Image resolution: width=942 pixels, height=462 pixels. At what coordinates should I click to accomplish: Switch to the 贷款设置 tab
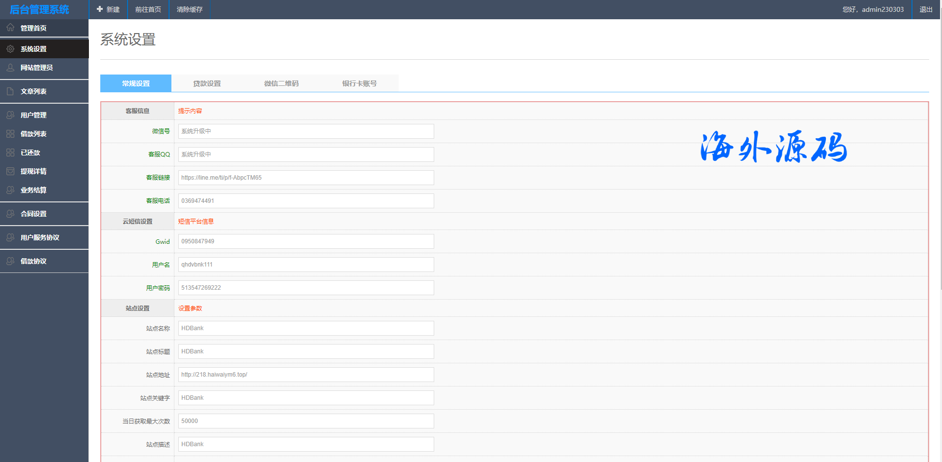(x=207, y=83)
